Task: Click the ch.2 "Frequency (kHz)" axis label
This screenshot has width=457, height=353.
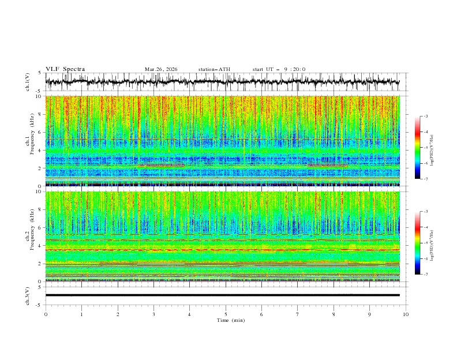Action: point(32,230)
